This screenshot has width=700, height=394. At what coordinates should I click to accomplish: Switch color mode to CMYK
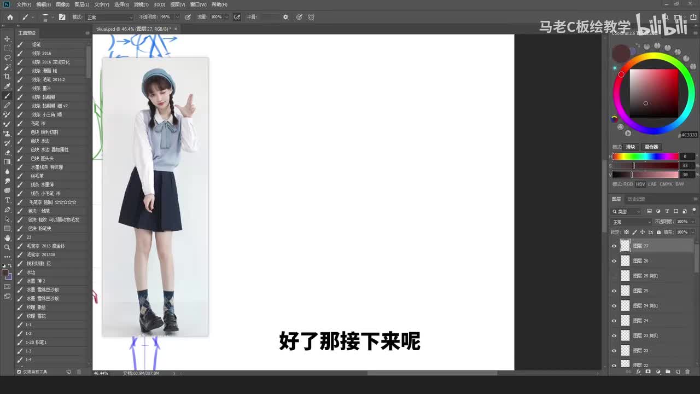[x=666, y=184]
